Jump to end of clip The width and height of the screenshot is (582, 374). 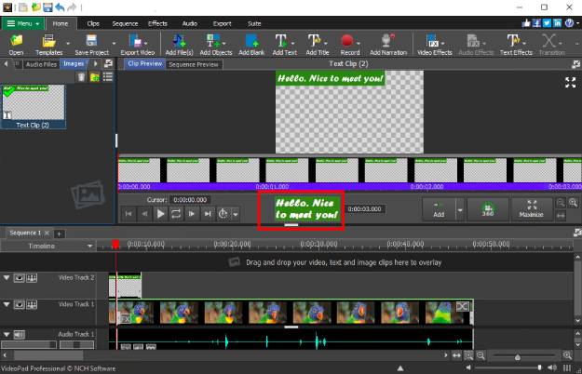(x=208, y=214)
